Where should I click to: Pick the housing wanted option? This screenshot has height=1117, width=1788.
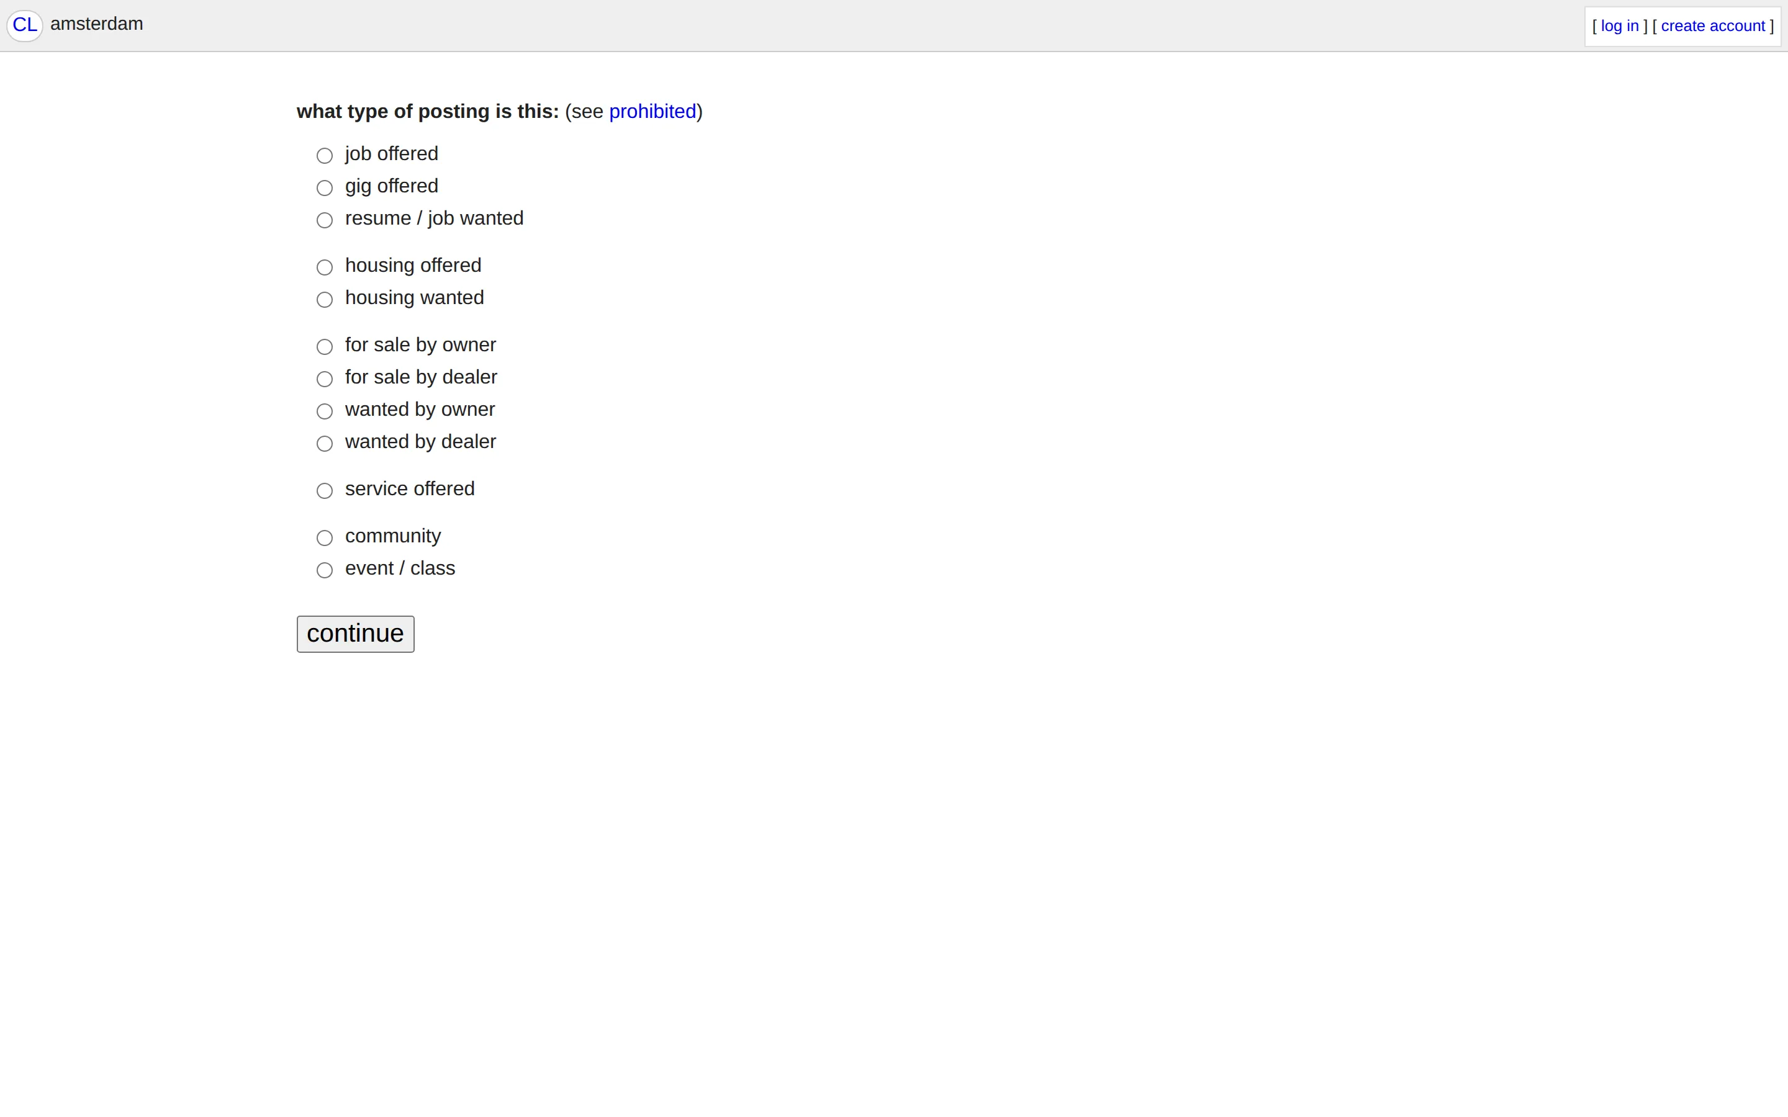click(x=324, y=299)
